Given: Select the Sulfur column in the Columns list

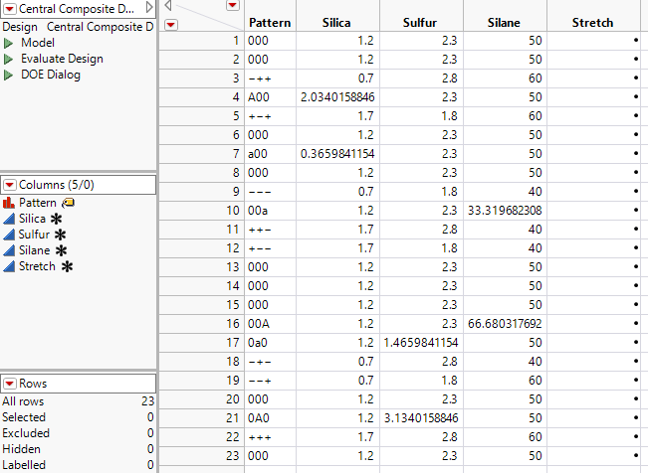Looking at the screenshot, I should pos(33,235).
